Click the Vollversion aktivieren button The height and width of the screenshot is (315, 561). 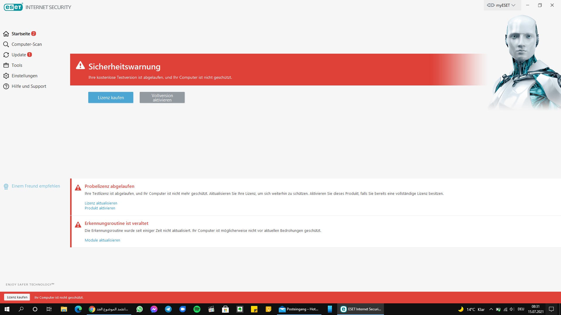162,97
